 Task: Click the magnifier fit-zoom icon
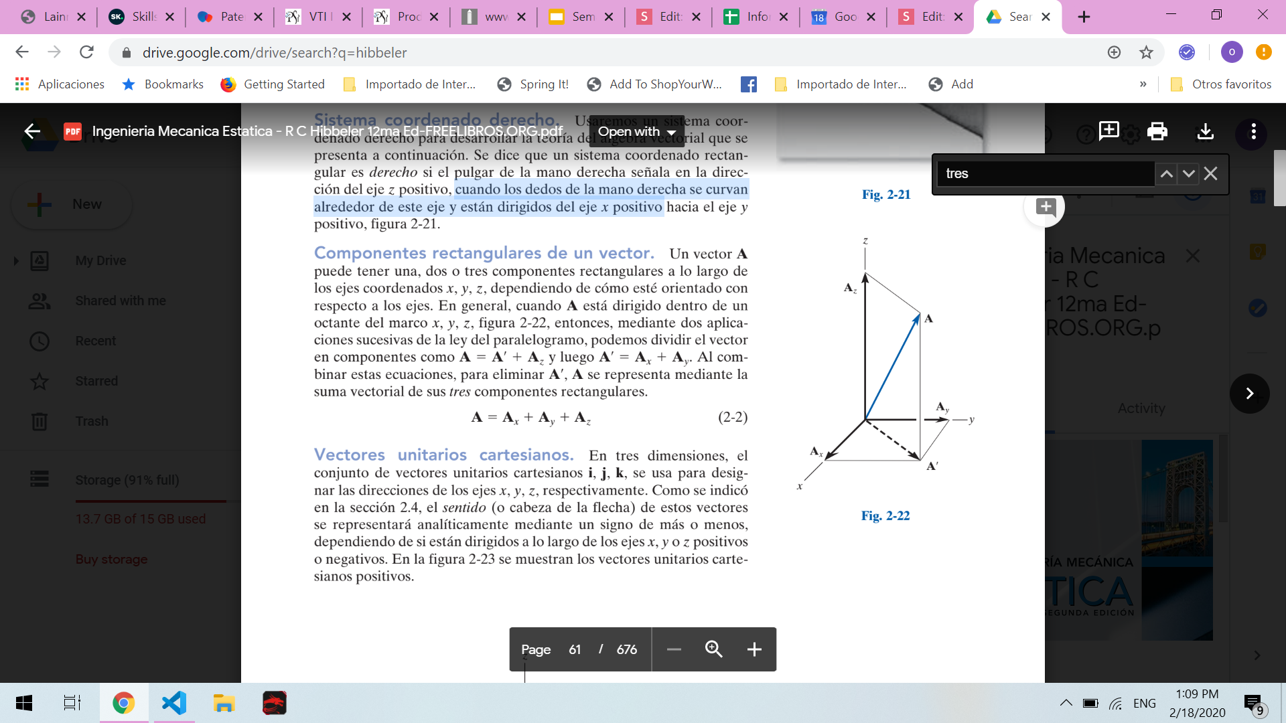point(714,649)
